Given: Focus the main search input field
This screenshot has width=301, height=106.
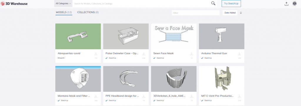Looking at the screenshot, I should [x=141, y=4].
